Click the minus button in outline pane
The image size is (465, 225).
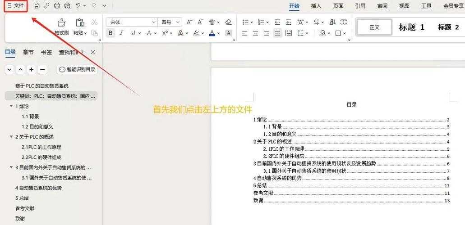click(x=42, y=70)
